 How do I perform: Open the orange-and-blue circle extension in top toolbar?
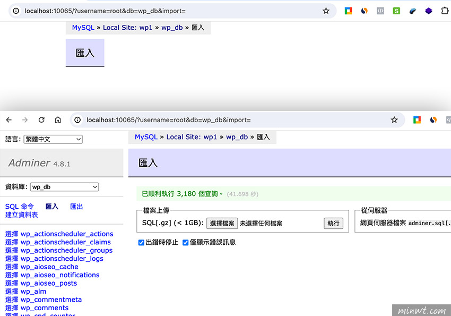365,11
